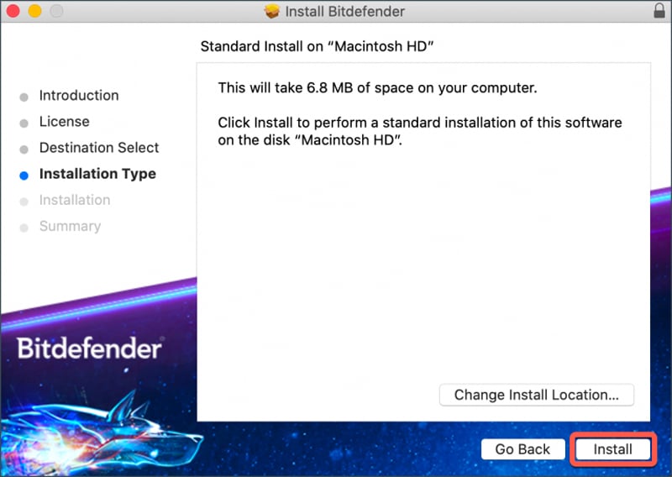Screen dimensions: 672x477
Task: Click the package icon beside window title
Action: [x=271, y=12]
